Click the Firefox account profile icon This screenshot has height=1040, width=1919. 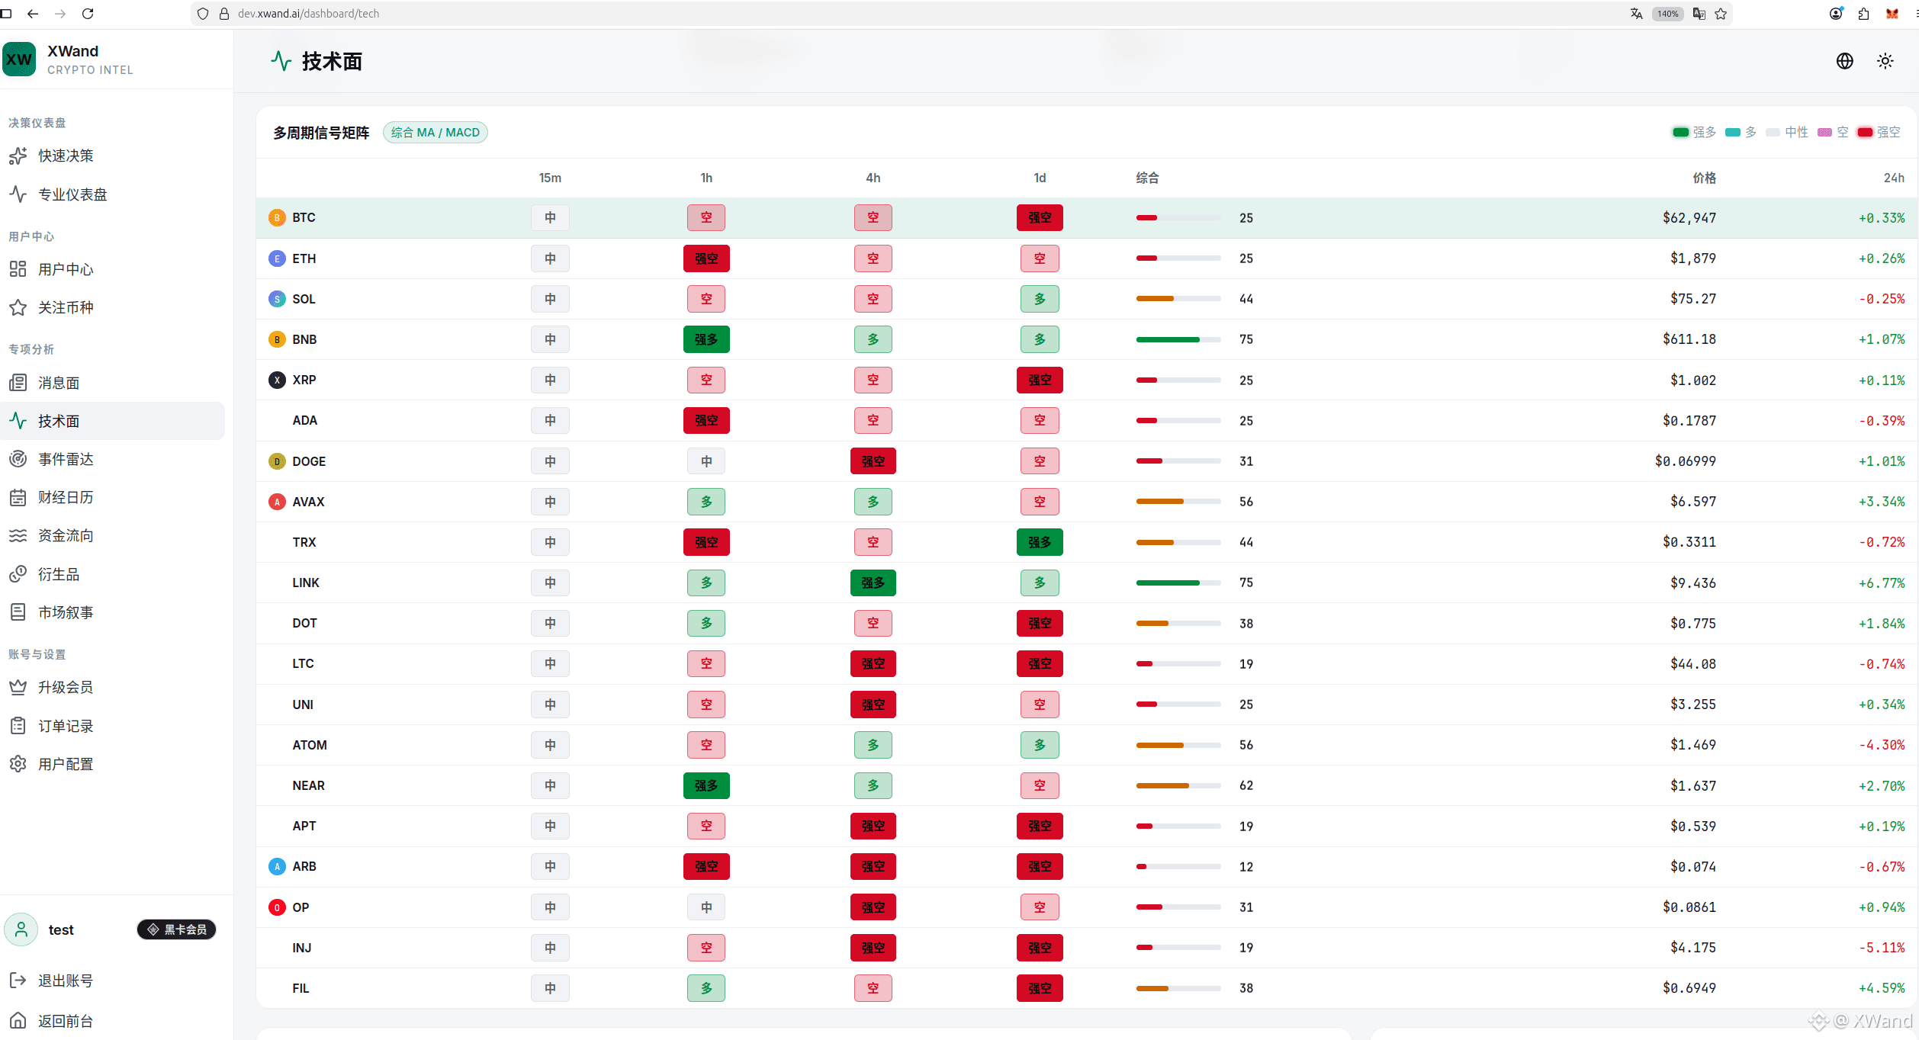pyautogui.click(x=1836, y=14)
